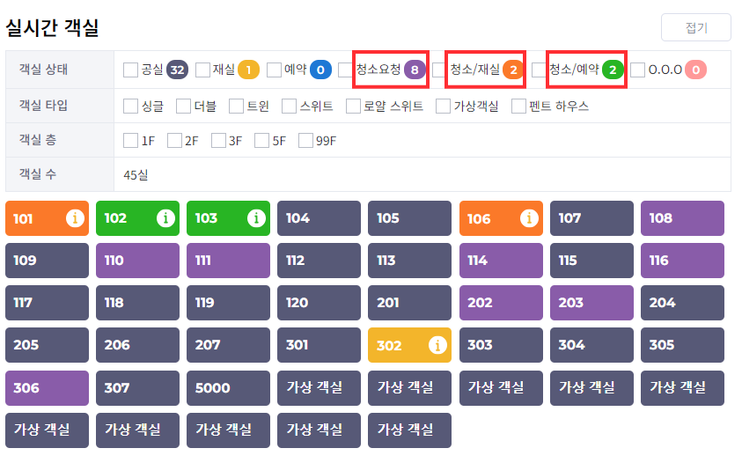Open room 301 tile
The image size is (742, 463).
pos(319,345)
